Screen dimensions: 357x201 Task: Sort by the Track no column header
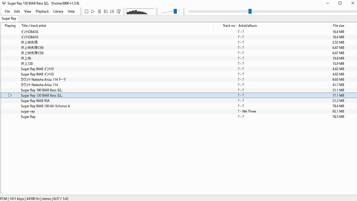225,26
